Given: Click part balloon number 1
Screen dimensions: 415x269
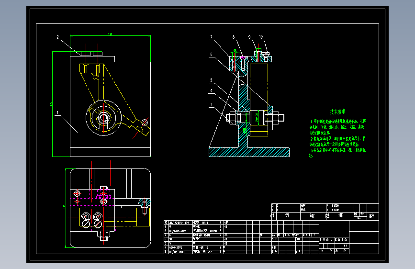Looking at the screenshot, I should pyautogui.click(x=57, y=112).
